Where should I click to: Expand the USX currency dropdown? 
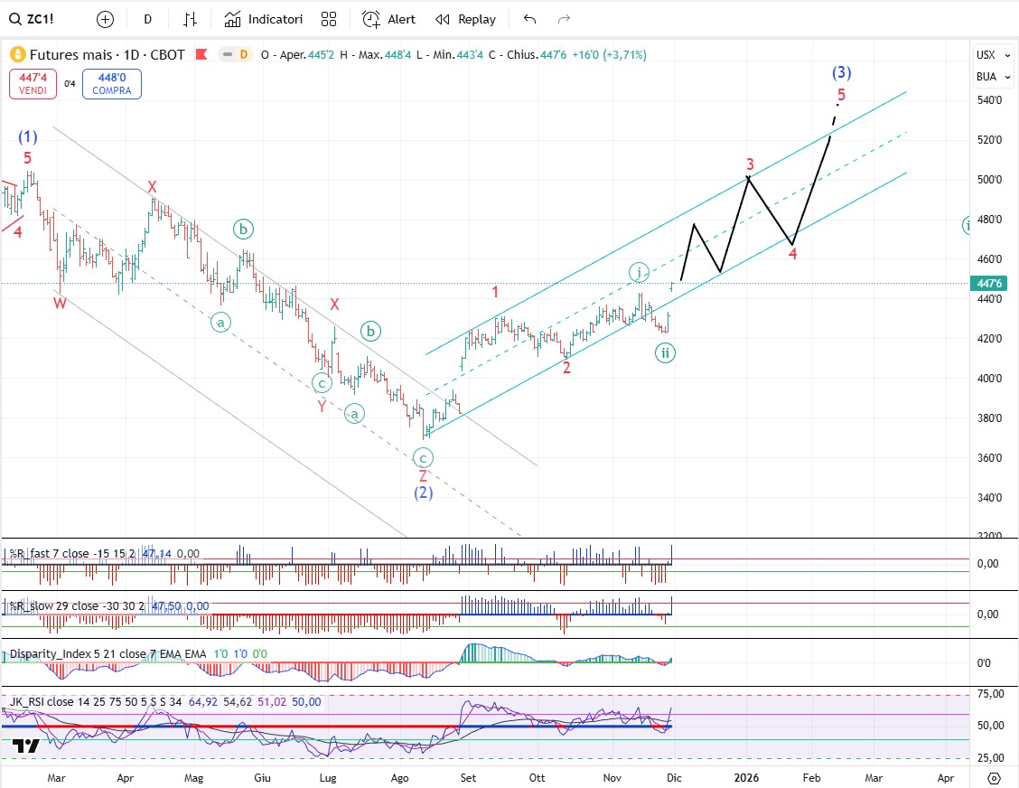pyautogui.click(x=986, y=55)
